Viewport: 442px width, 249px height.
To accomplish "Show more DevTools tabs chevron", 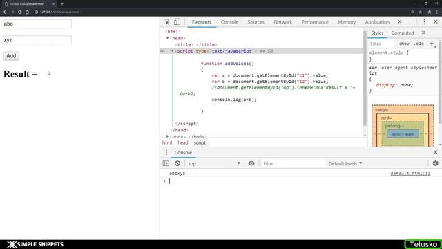I will click(x=400, y=22).
